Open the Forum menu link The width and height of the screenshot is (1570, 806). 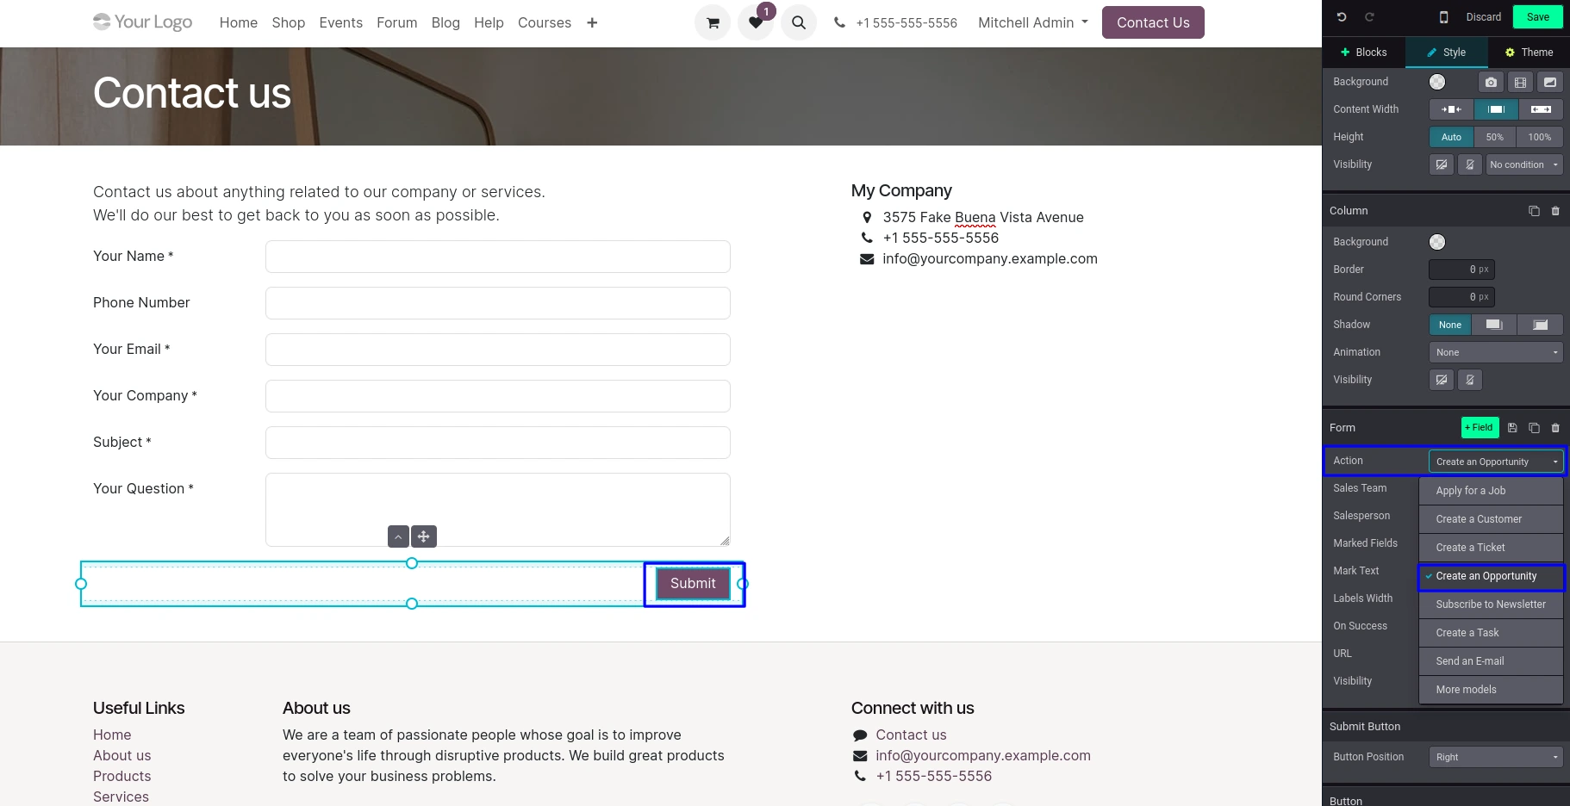point(396,22)
